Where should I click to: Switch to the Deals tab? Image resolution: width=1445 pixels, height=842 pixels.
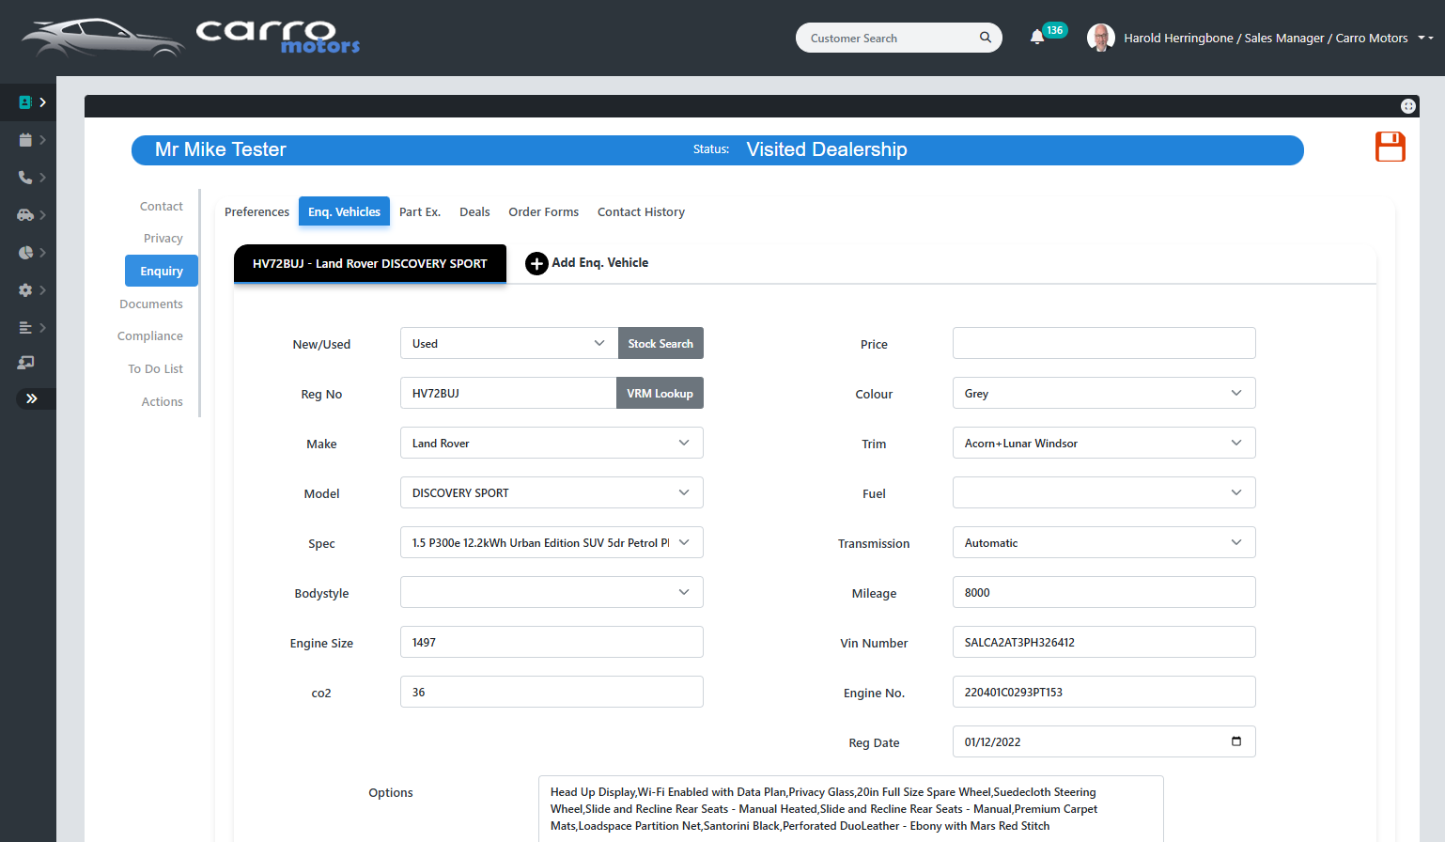(x=474, y=212)
